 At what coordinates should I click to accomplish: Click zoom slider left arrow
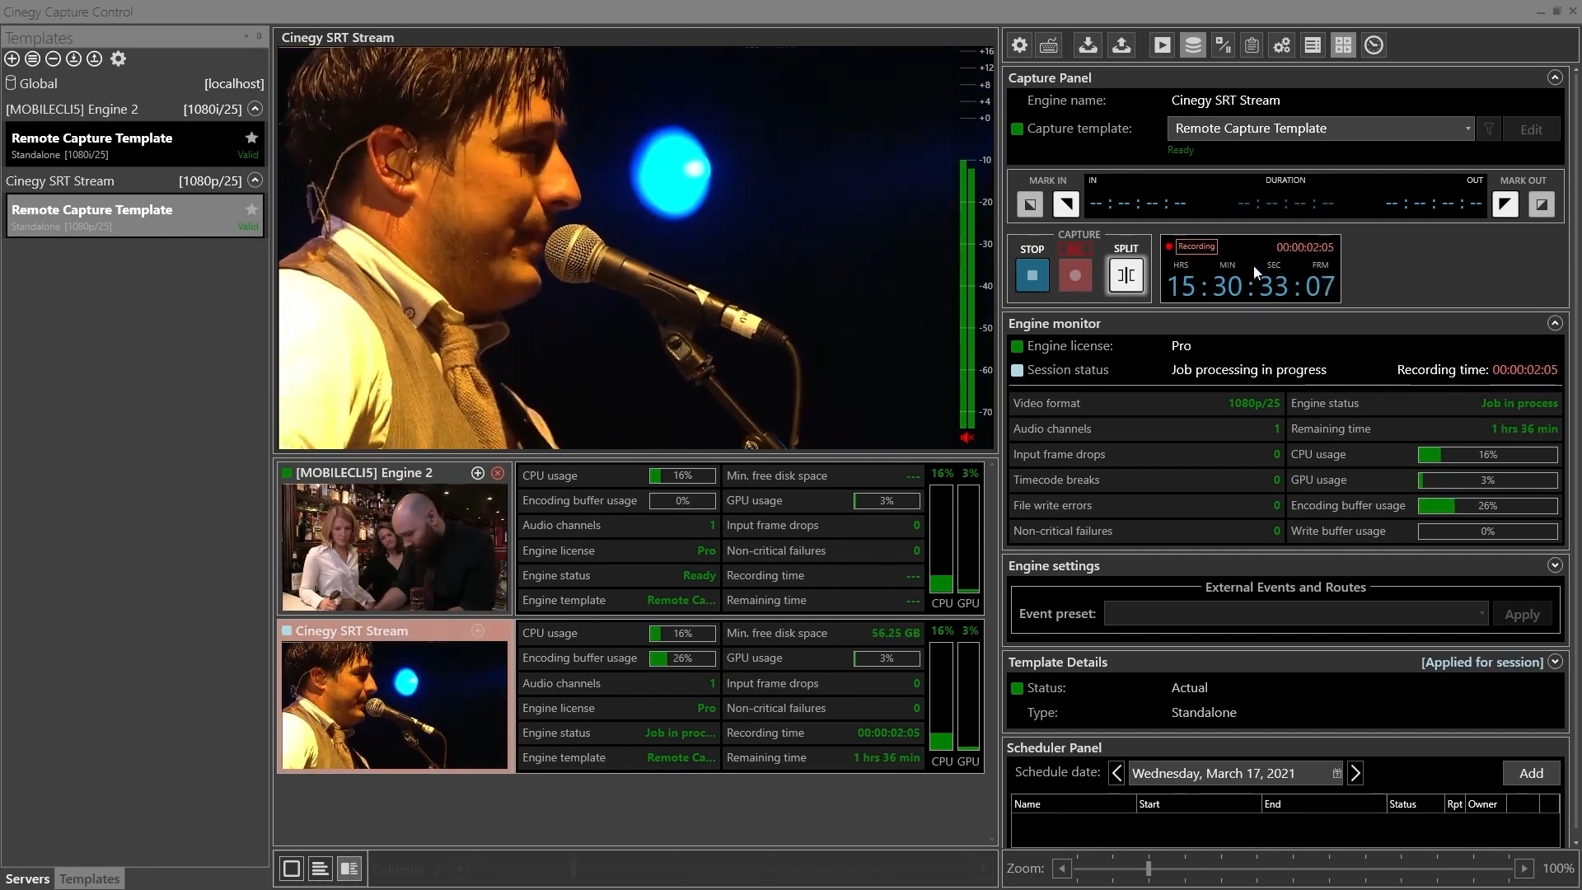pyautogui.click(x=1062, y=869)
